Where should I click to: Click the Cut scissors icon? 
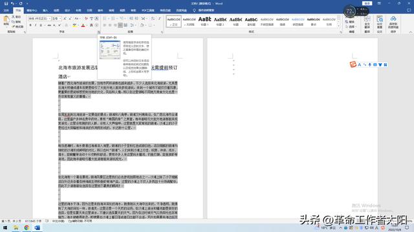(13, 17)
